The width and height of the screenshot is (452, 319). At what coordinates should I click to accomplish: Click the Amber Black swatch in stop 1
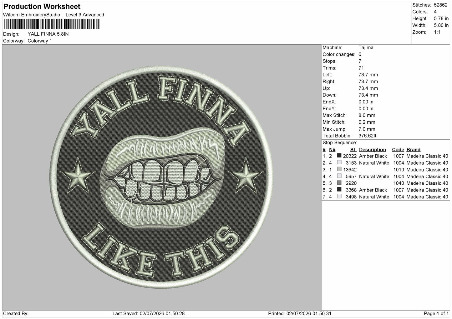pyautogui.click(x=339, y=156)
